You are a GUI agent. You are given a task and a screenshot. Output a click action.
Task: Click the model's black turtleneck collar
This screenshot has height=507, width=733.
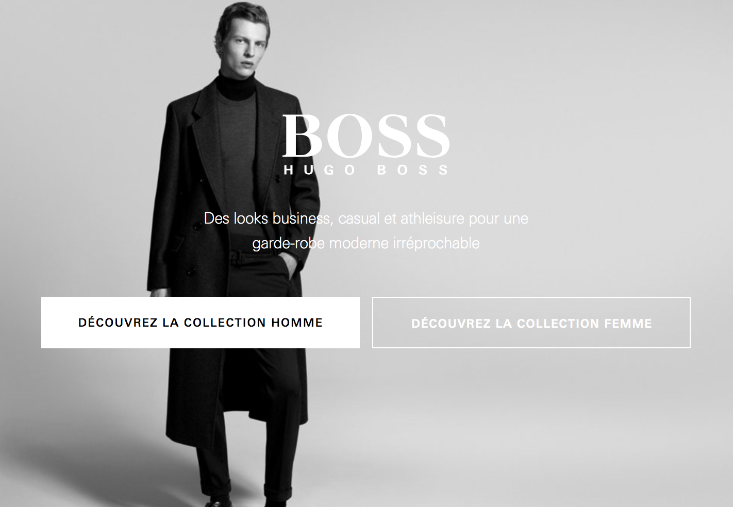point(236,85)
